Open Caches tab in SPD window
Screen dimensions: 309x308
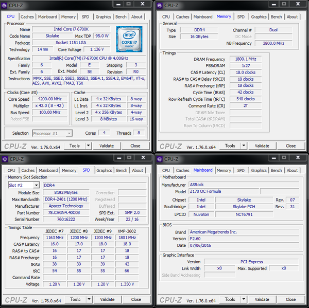pos(28,170)
